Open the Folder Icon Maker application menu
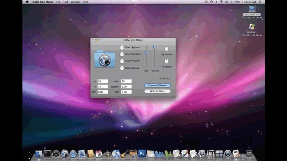The height and width of the screenshot is (161, 287). click(x=42, y=2)
